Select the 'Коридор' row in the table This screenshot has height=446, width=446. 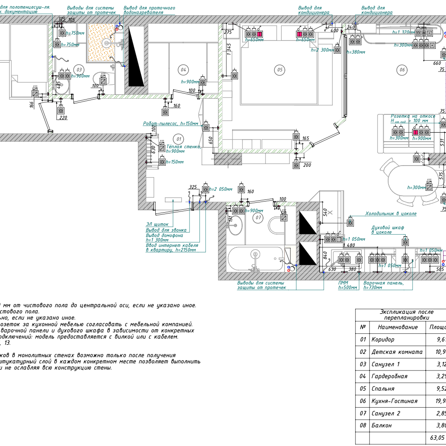click(383, 339)
